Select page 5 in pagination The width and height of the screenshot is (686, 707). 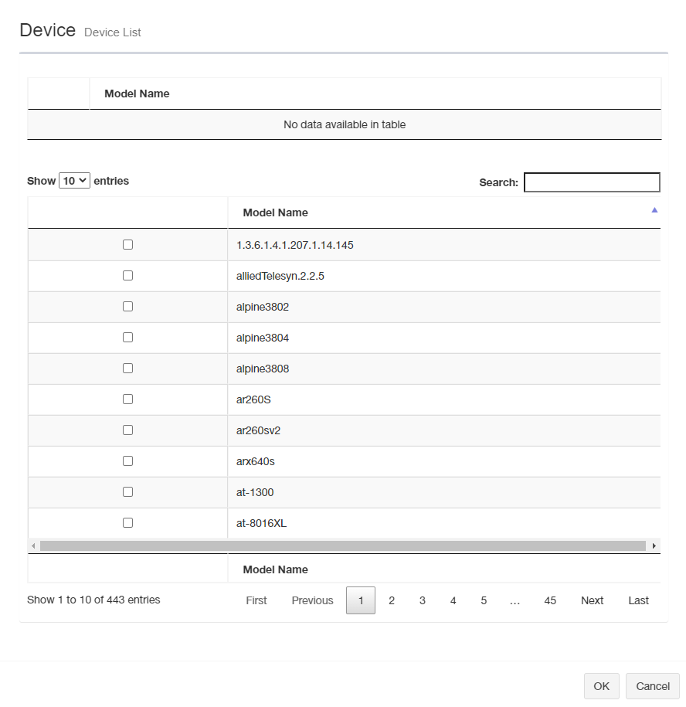(484, 600)
